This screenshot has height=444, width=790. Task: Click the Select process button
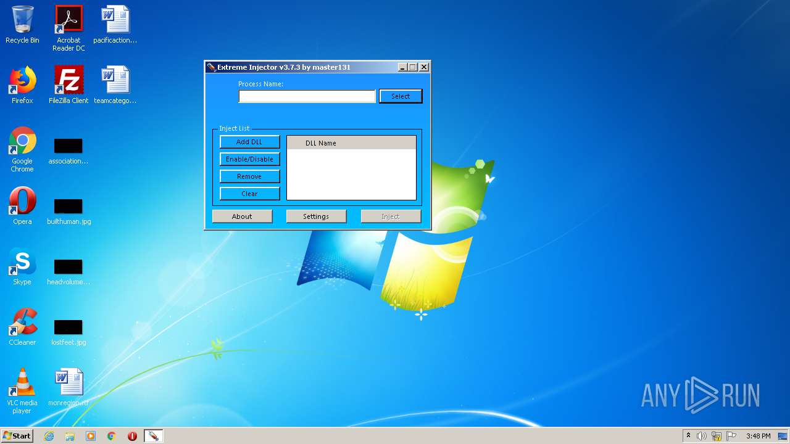coord(401,96)
